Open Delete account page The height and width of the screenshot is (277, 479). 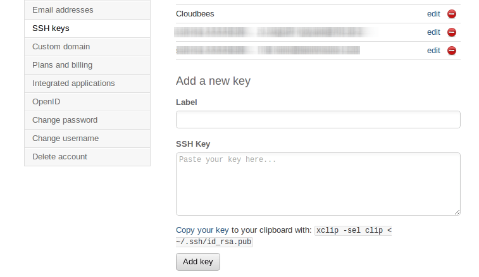coord(87,157)
